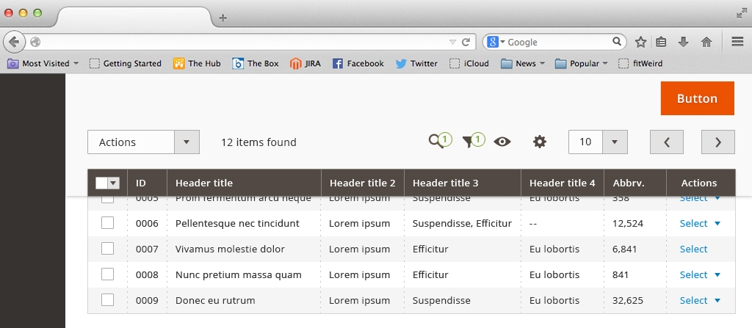The image size is (752, 328).
Task: Open The Hub bookmark
Action: (197, 64)
